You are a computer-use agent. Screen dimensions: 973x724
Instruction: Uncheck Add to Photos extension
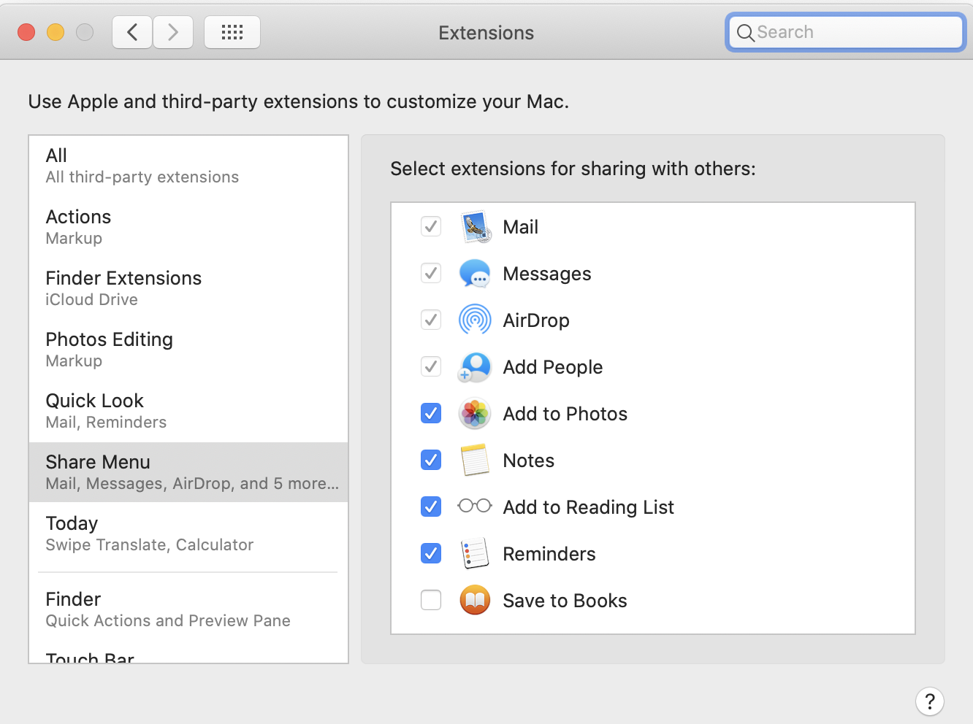(431, 413)
